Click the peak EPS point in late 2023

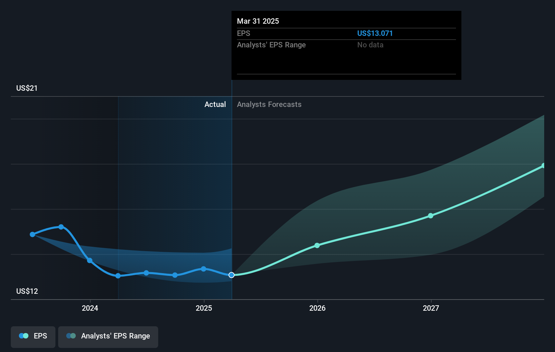pyautogui.click(x=61, y=227)
